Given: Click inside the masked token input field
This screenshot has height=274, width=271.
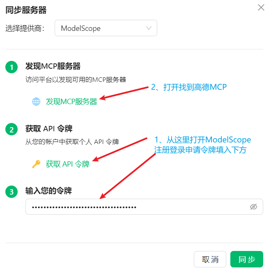Looking at the screenshot, I should (x=144, y=207).
